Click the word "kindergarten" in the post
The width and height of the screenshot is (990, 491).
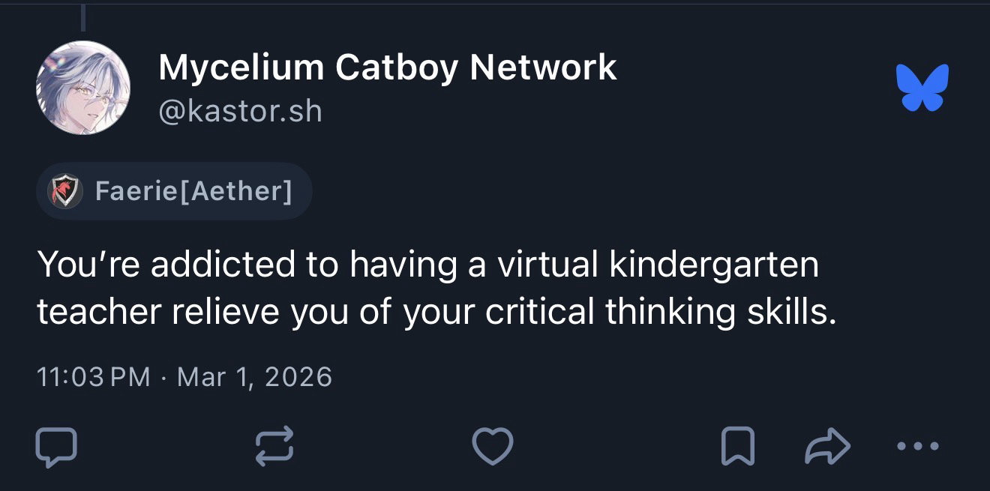coord(713,265)
